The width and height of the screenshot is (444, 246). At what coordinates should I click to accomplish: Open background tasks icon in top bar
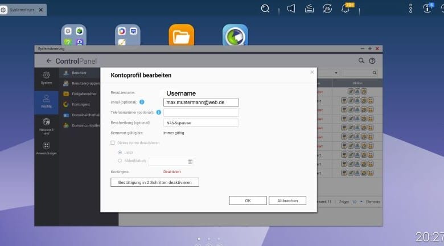coord(309,8)
